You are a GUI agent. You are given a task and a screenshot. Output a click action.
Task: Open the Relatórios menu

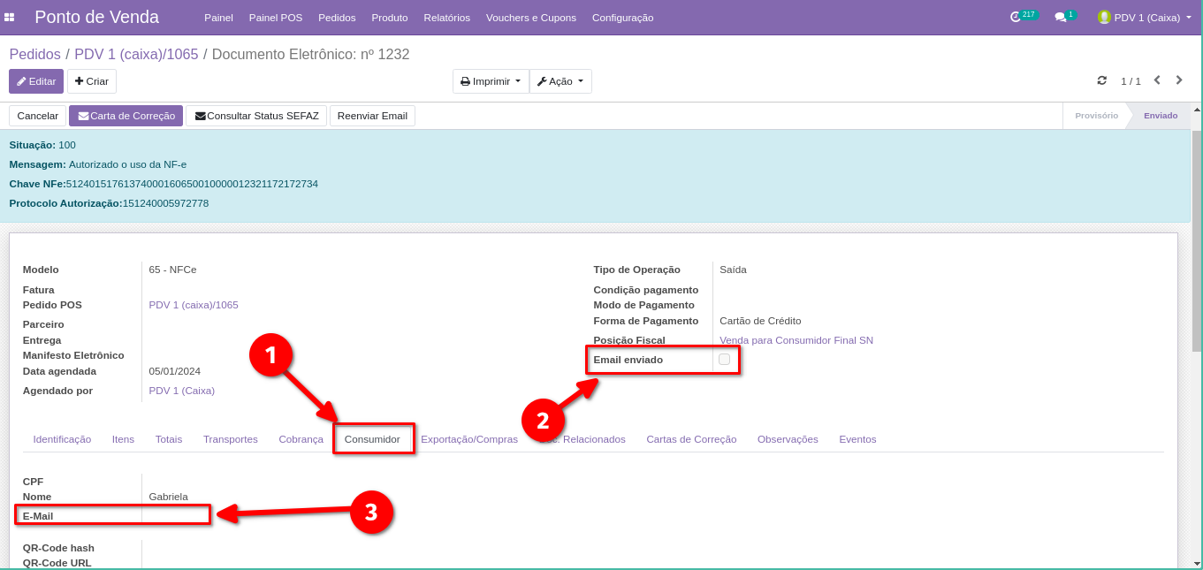pos(446,18)
